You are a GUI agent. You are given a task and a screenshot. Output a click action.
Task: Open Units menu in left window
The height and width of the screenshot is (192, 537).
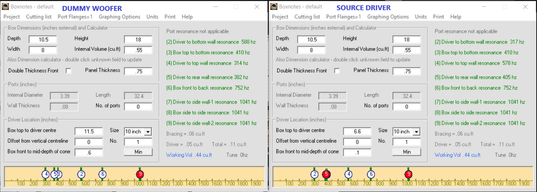[153, 16]
